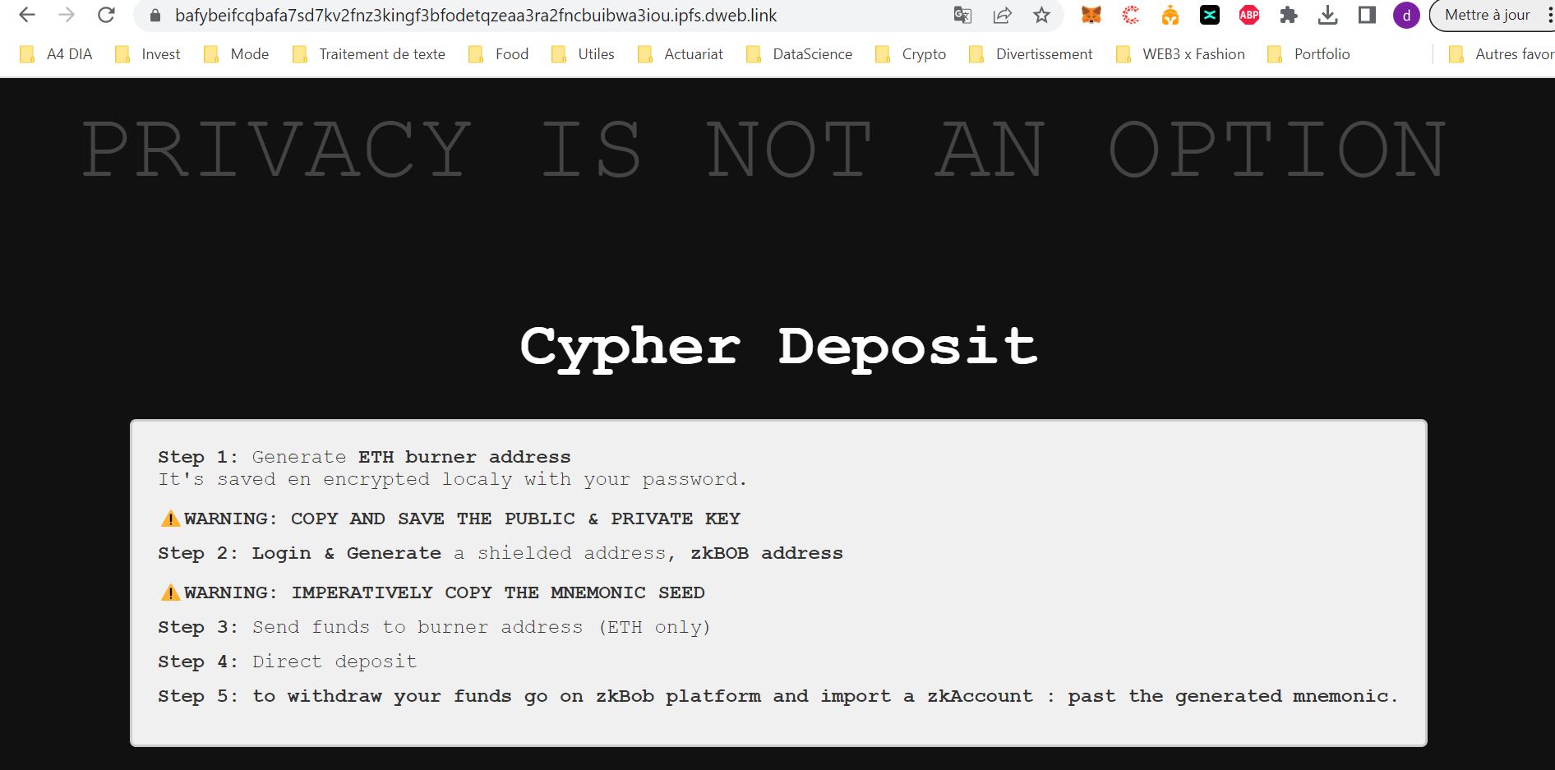Share this page via share icon
This screenshot has height=770, width=1555.
(x=1002, y=15)
